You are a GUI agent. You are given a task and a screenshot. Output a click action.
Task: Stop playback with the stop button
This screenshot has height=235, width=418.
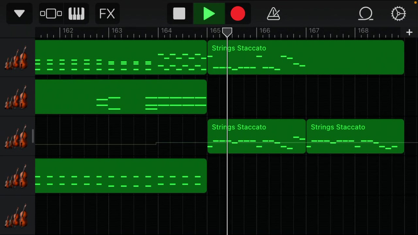179,13
